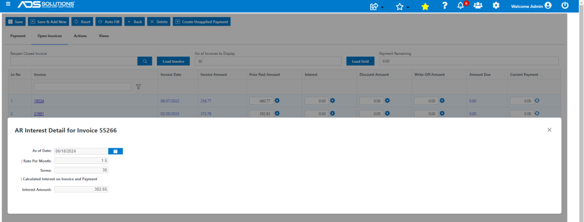
Task: Click Write-Off Amount gear for invoice 31991
Action: click(442, 113)
